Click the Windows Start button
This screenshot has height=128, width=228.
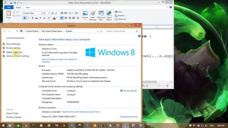3,126
